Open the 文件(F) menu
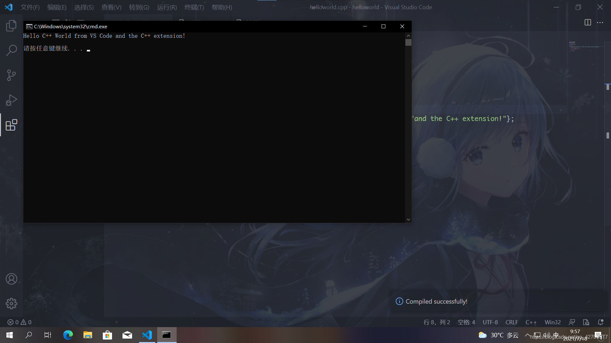 click(30, 7)
